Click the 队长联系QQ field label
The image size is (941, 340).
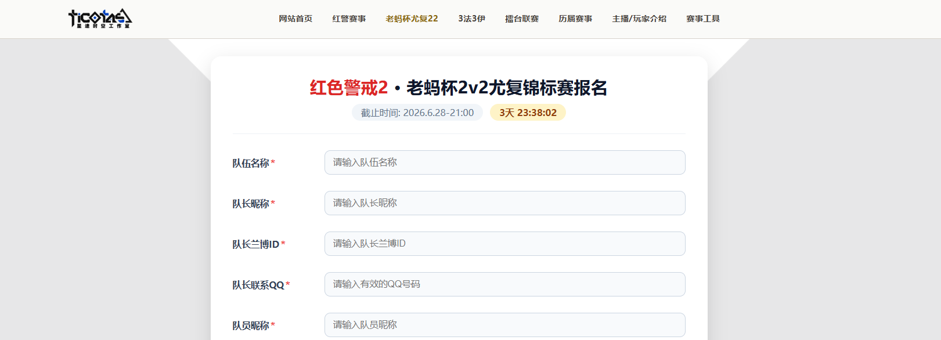[258, 285]
